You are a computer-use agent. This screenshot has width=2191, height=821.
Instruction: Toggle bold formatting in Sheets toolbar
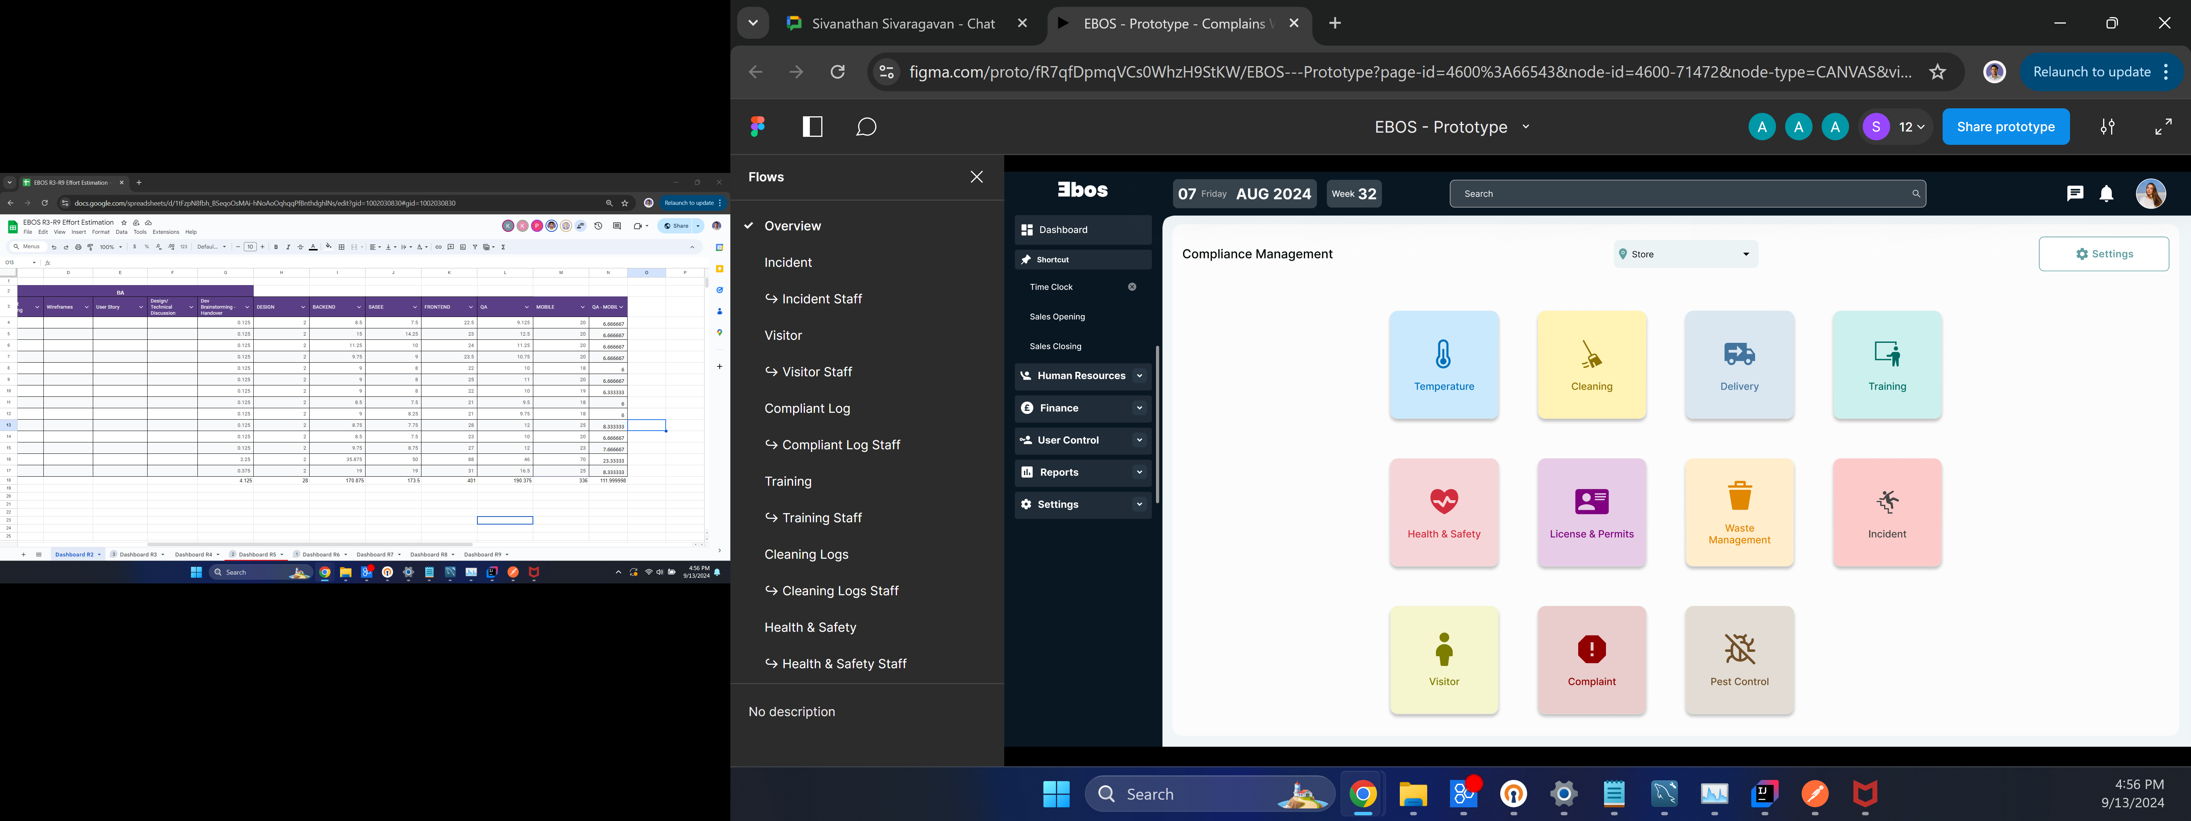(x=277, y=247)
